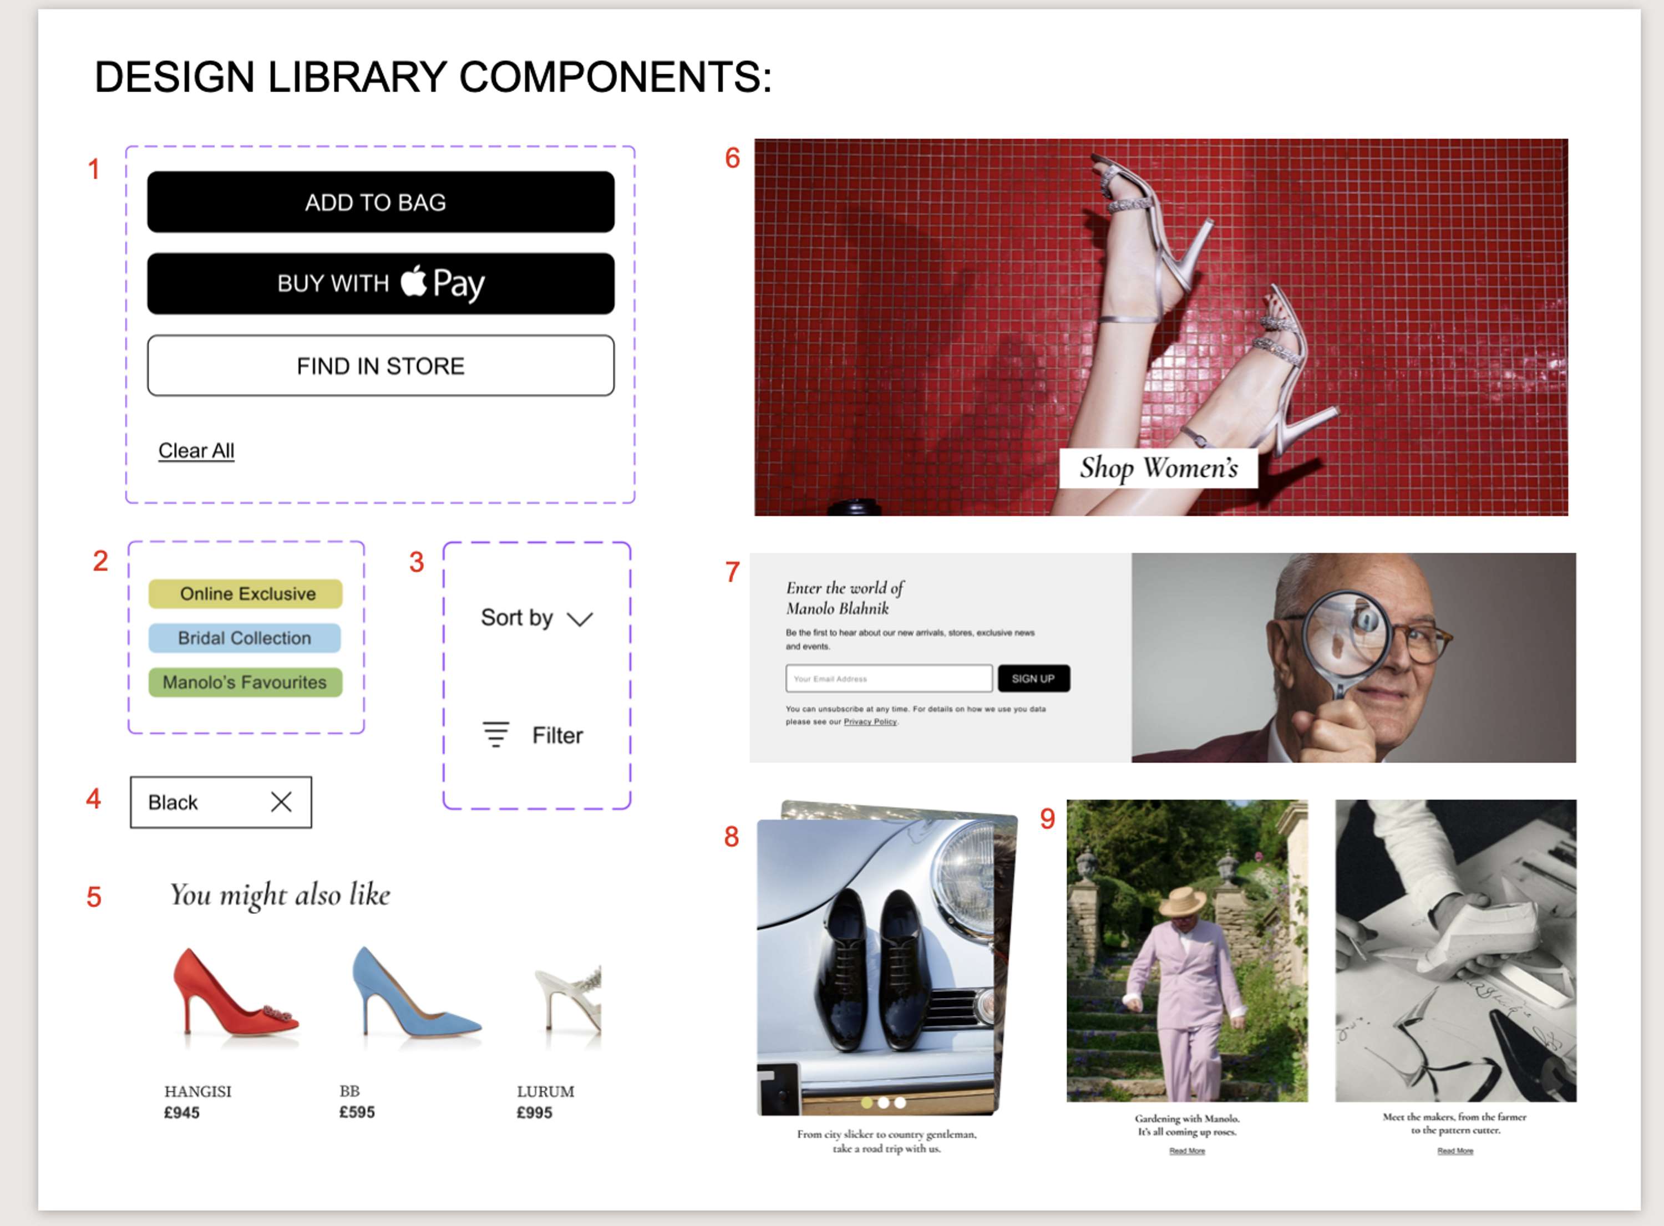Select the Online Exclusive tag
This screenshot has height=1226, width=1664.
pos(246,594)
